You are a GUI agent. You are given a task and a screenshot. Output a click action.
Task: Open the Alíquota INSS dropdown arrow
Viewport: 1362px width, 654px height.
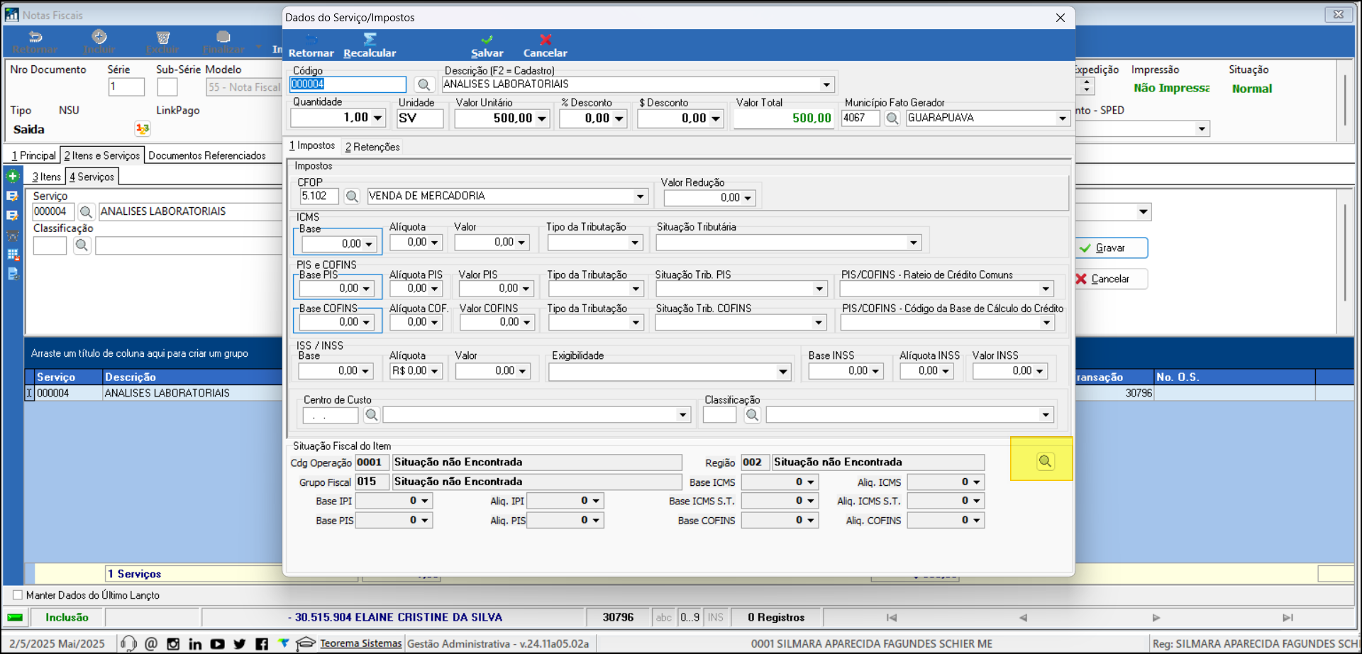(946, 371)
